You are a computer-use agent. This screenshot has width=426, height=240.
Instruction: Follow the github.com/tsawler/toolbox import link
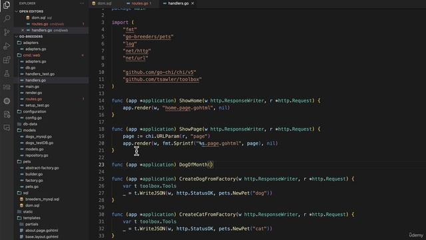tap(162, 79)
